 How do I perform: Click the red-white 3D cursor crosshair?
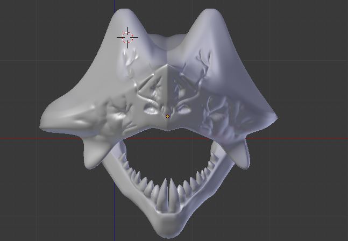pyautogui.click(x=127, y=37)
